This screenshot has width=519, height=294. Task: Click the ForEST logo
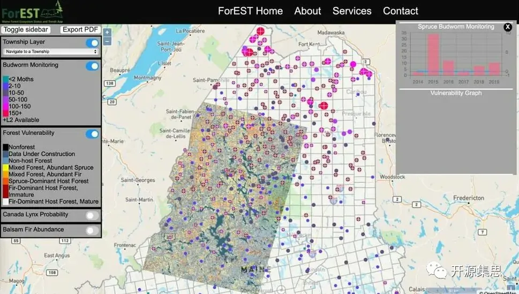point(32,12)
